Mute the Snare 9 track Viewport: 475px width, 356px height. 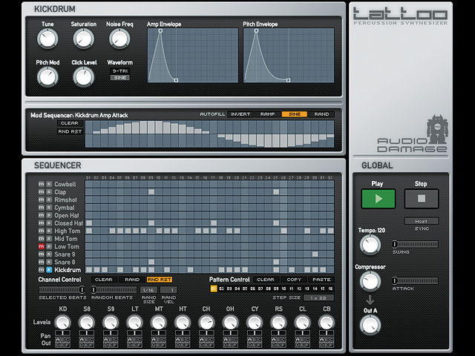click(x=42, y=254)
